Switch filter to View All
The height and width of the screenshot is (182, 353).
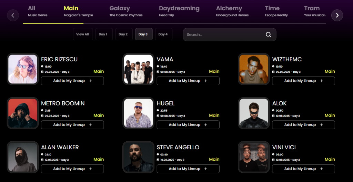click(x=83, y=34)
